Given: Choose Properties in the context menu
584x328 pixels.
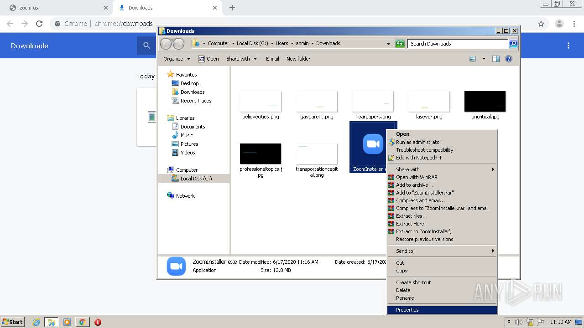Looking at the screenshot, I should coord(442,310).
